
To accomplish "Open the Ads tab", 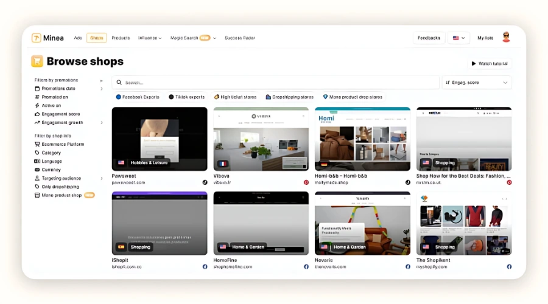I will click(x=77, y=38).
